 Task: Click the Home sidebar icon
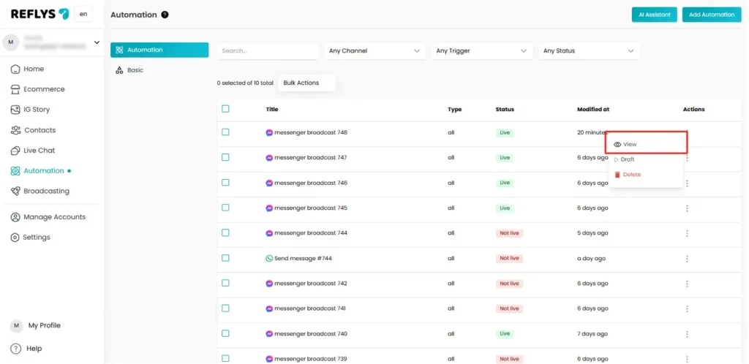point(15,69)
